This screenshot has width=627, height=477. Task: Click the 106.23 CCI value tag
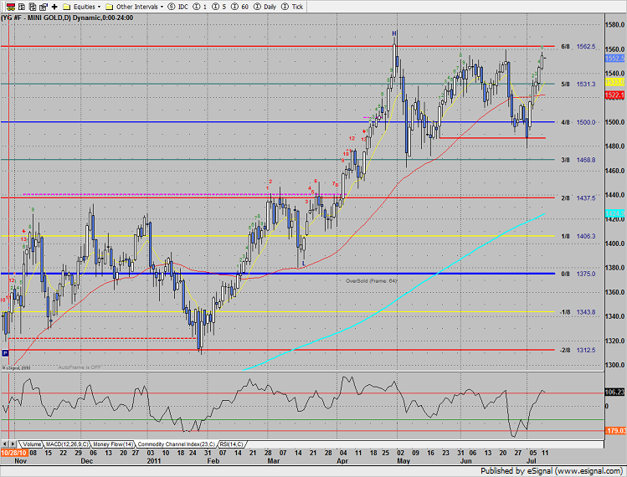point(614,392)
